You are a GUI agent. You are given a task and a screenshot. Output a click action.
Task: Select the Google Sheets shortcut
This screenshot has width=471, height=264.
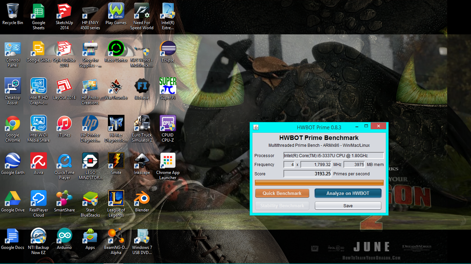39,11
